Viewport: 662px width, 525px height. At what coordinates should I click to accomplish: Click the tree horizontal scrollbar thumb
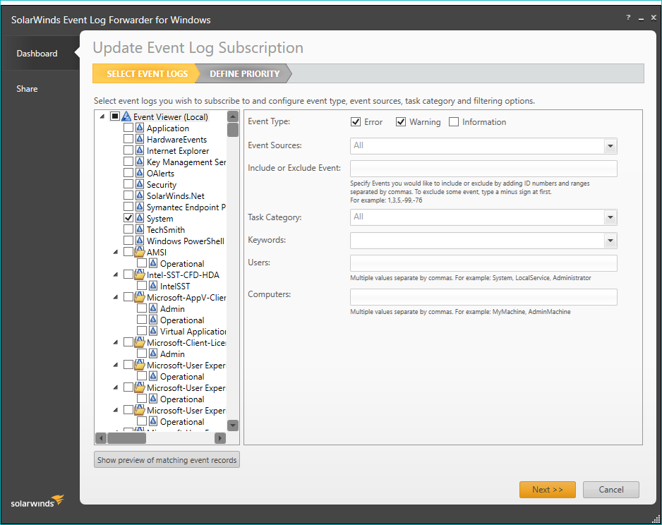tap(127, 438)
